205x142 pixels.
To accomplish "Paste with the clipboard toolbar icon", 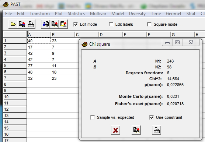I will (x=63, y=24).
